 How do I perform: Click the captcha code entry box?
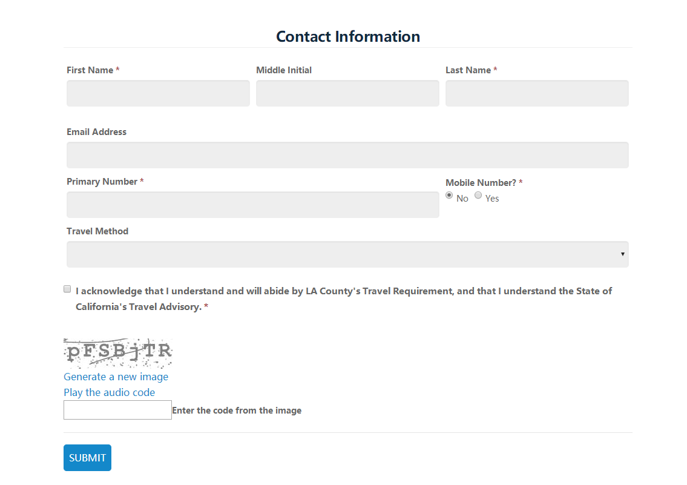(117, 410)
